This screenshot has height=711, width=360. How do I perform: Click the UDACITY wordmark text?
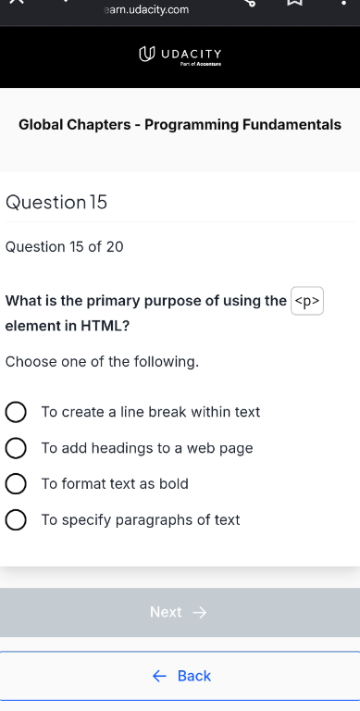click(x=191, y=54)
